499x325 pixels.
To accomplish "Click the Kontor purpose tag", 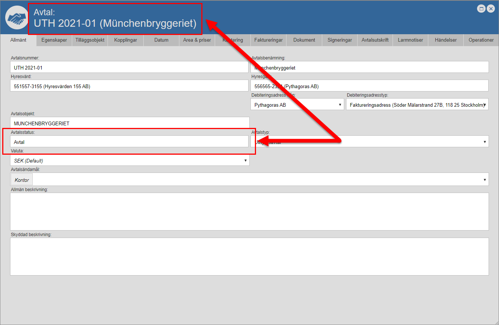I will coord(22,180).
